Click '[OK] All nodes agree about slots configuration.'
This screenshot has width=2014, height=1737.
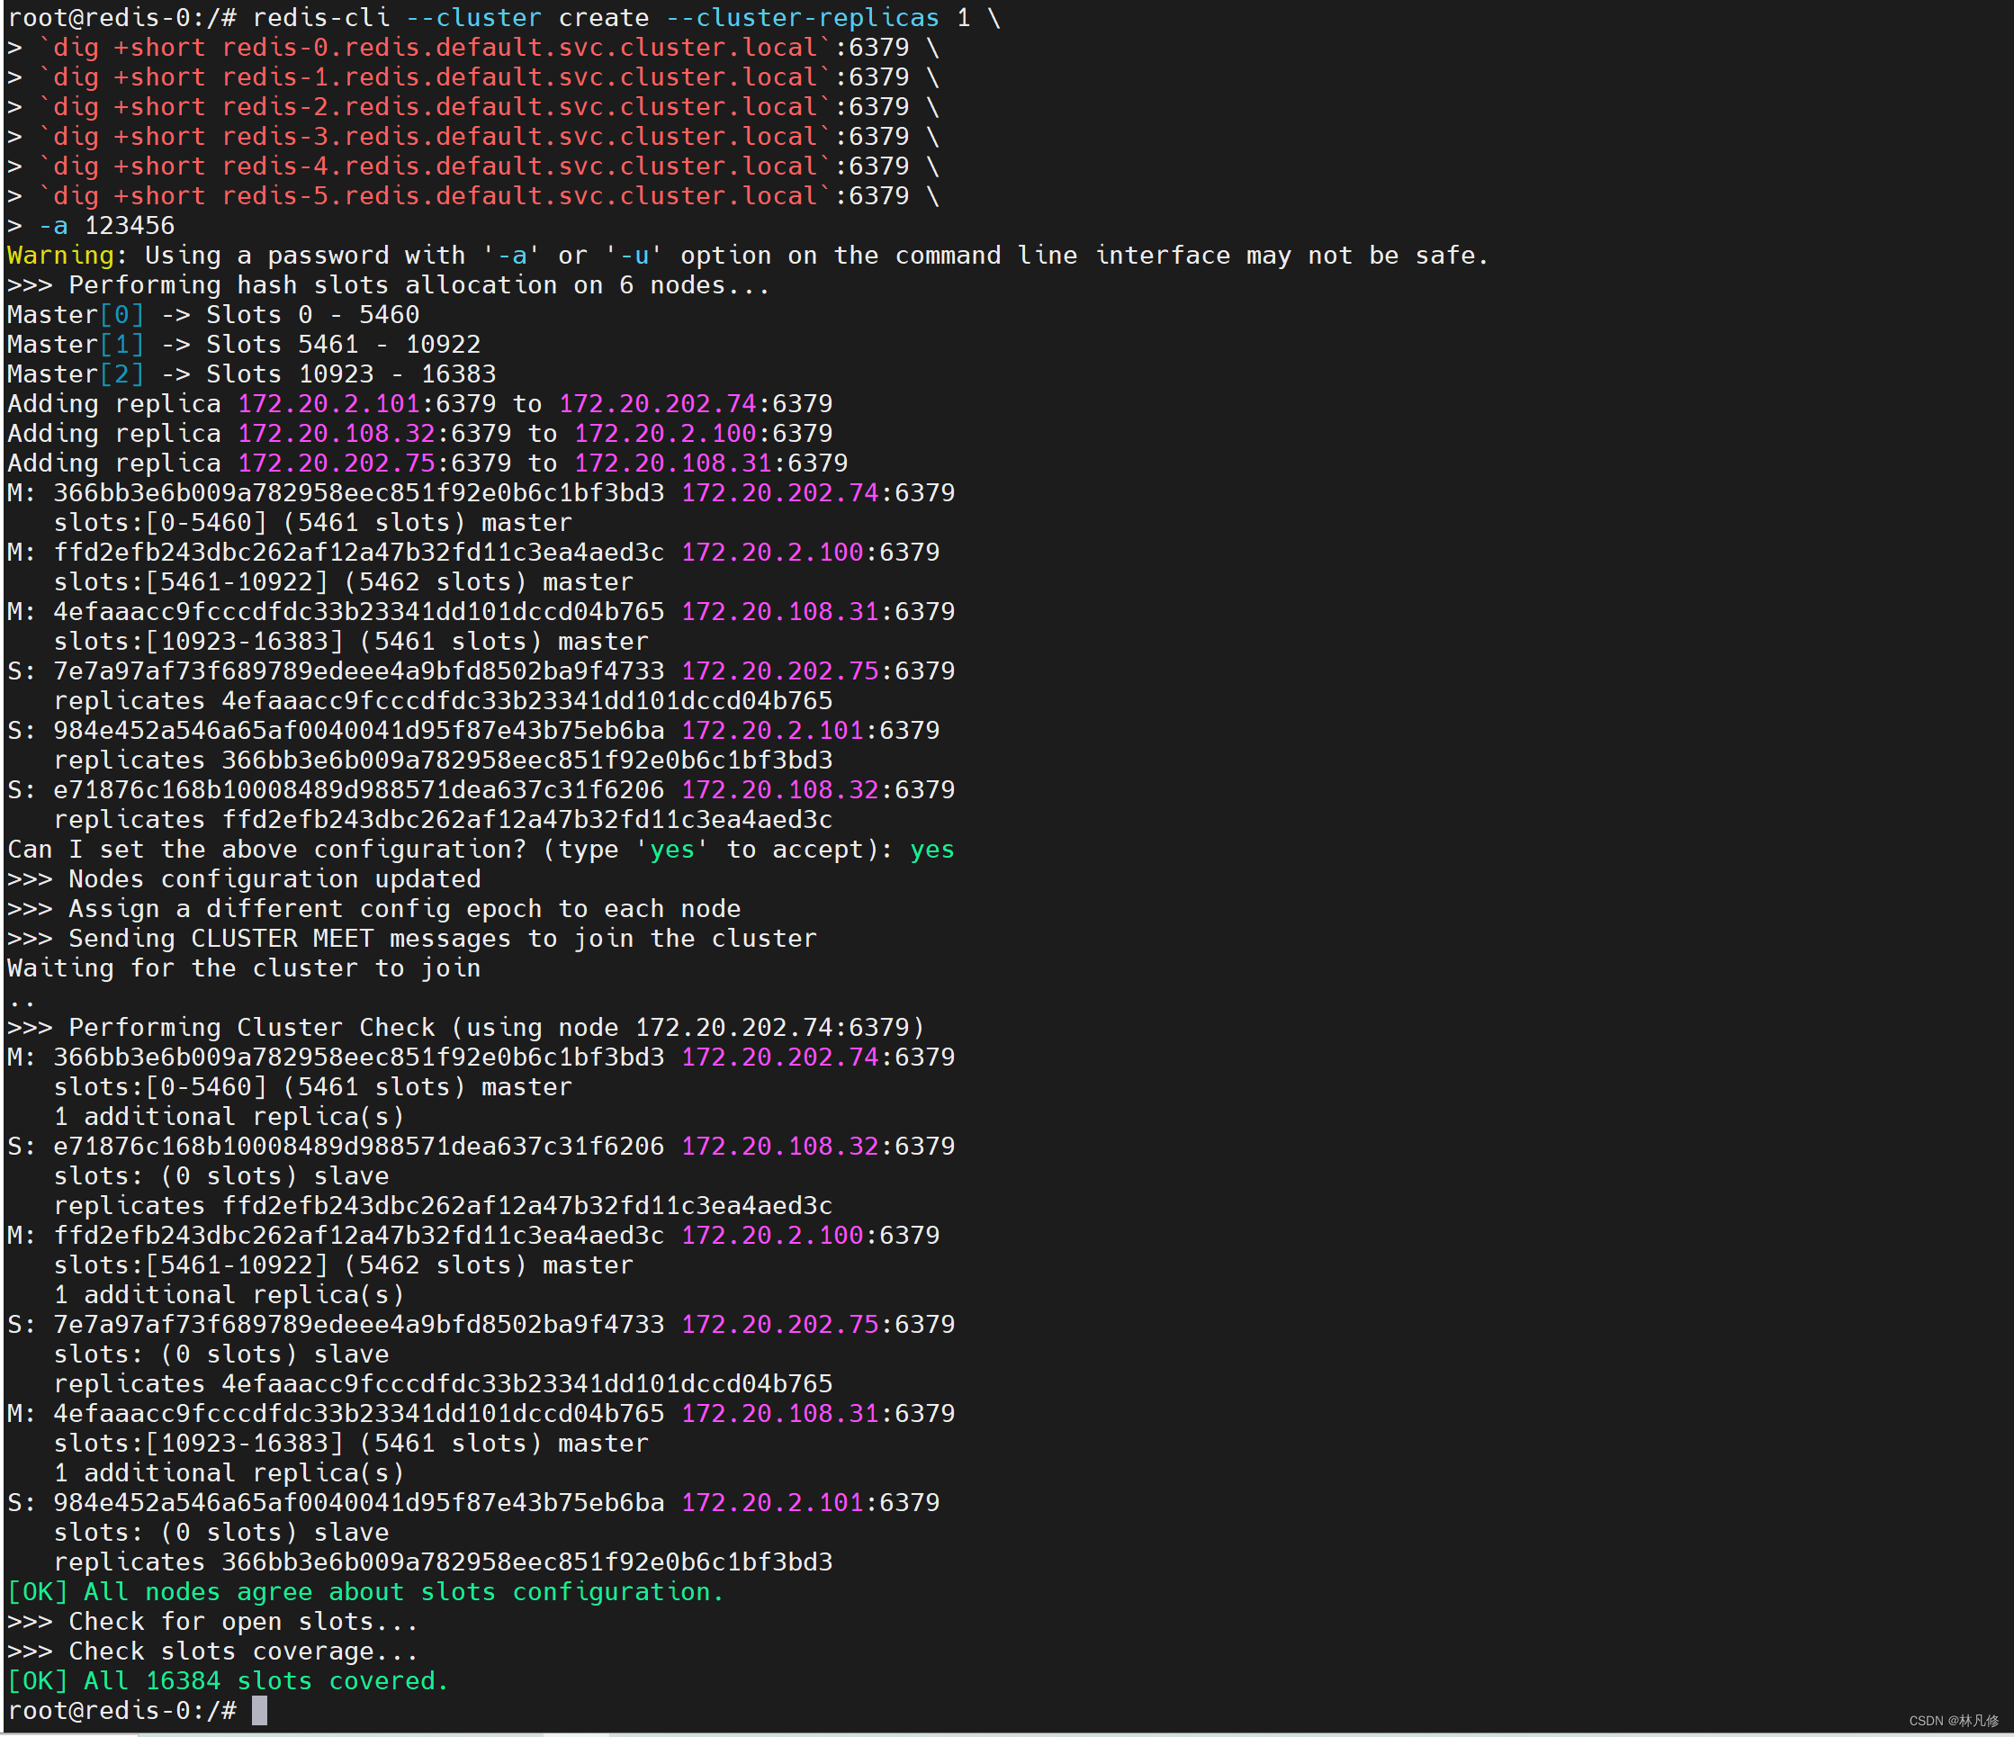[x=365, y=1592]
